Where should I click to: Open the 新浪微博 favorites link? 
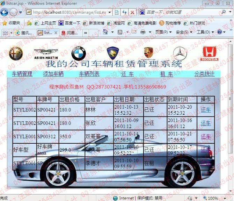tap(94, 23)
